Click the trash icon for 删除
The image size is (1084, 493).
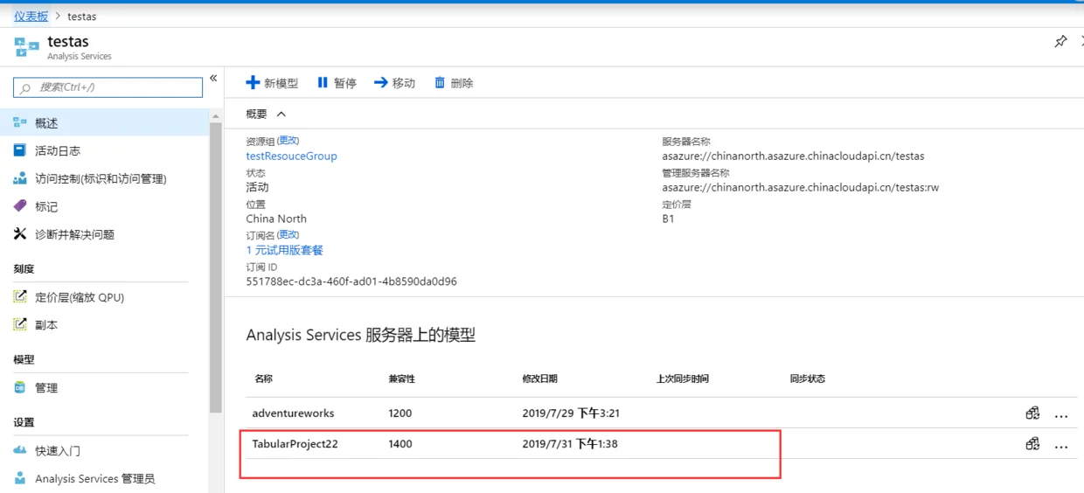click(x=440, y=82)
